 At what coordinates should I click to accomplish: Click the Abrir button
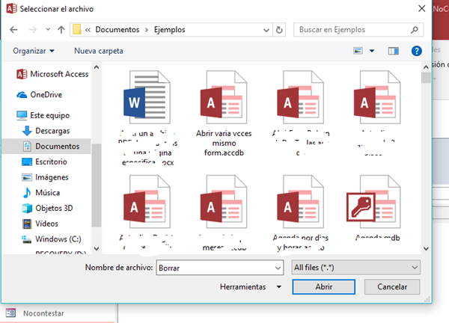click(x=323, y=286)
